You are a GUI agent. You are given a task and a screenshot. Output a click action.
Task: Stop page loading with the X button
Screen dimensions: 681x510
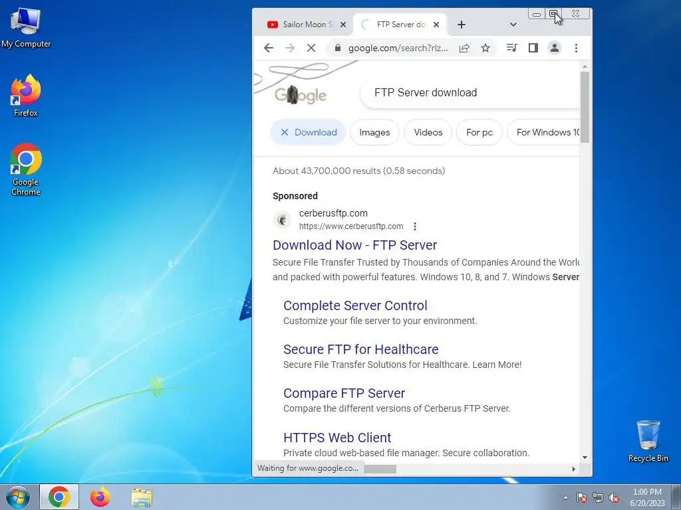pyautogui.click(x=311, y=48)
